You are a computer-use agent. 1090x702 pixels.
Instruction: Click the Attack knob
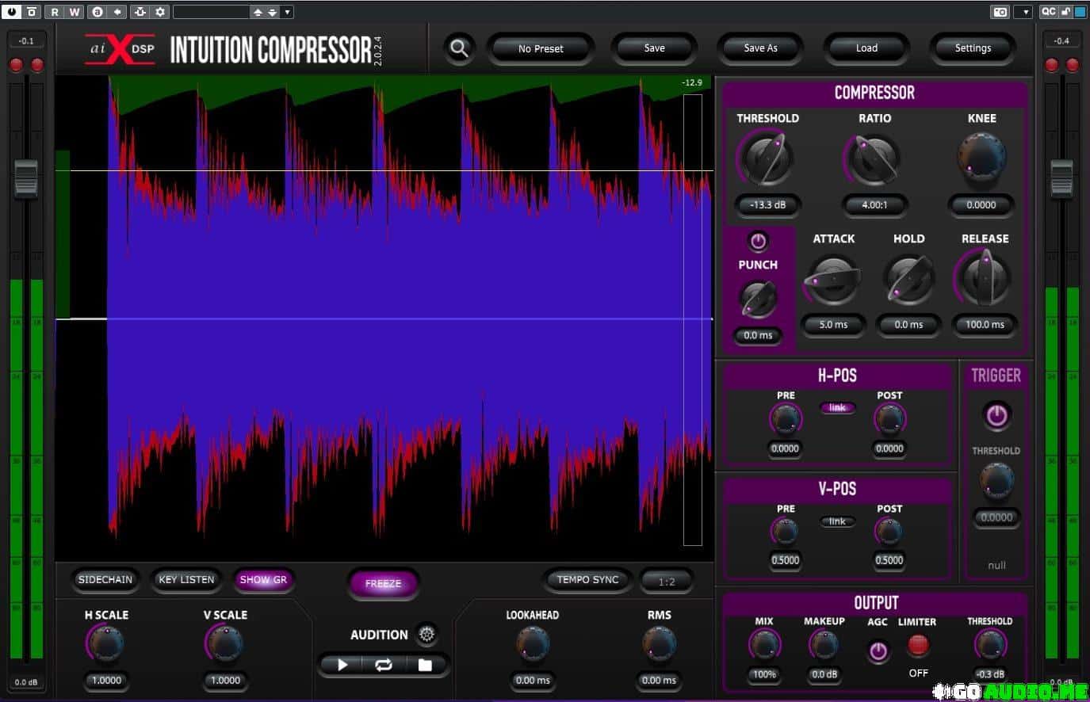pyautogui.click(x=832, y=279)
